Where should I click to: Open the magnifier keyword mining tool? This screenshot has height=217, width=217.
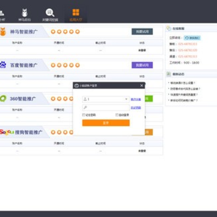[50, 15]
